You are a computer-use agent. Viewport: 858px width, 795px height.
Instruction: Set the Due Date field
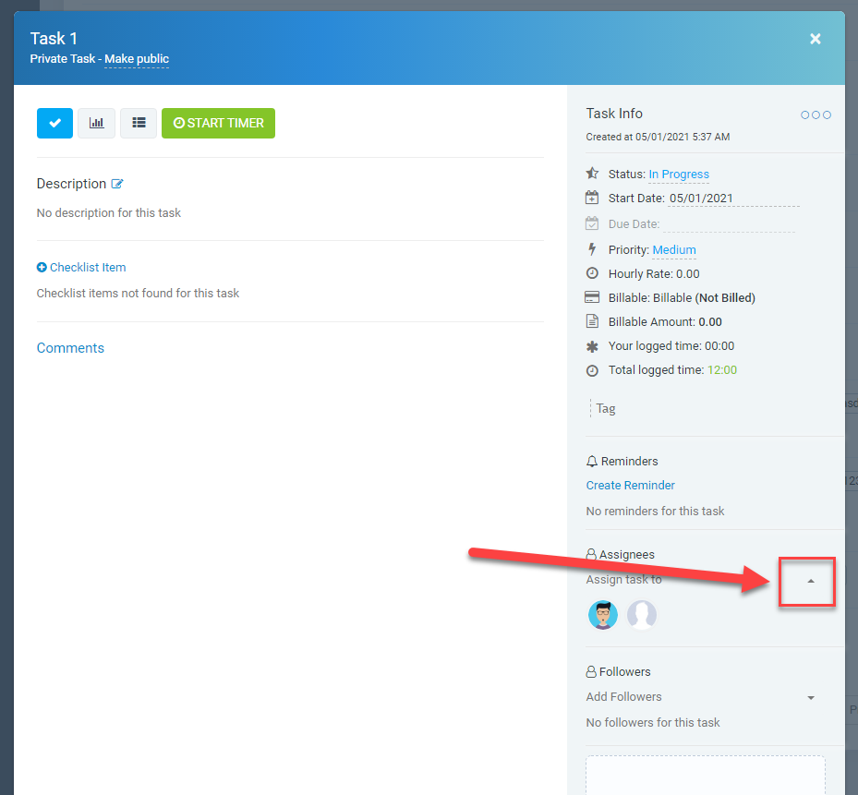pyautogui.click(x=729, y=223)
